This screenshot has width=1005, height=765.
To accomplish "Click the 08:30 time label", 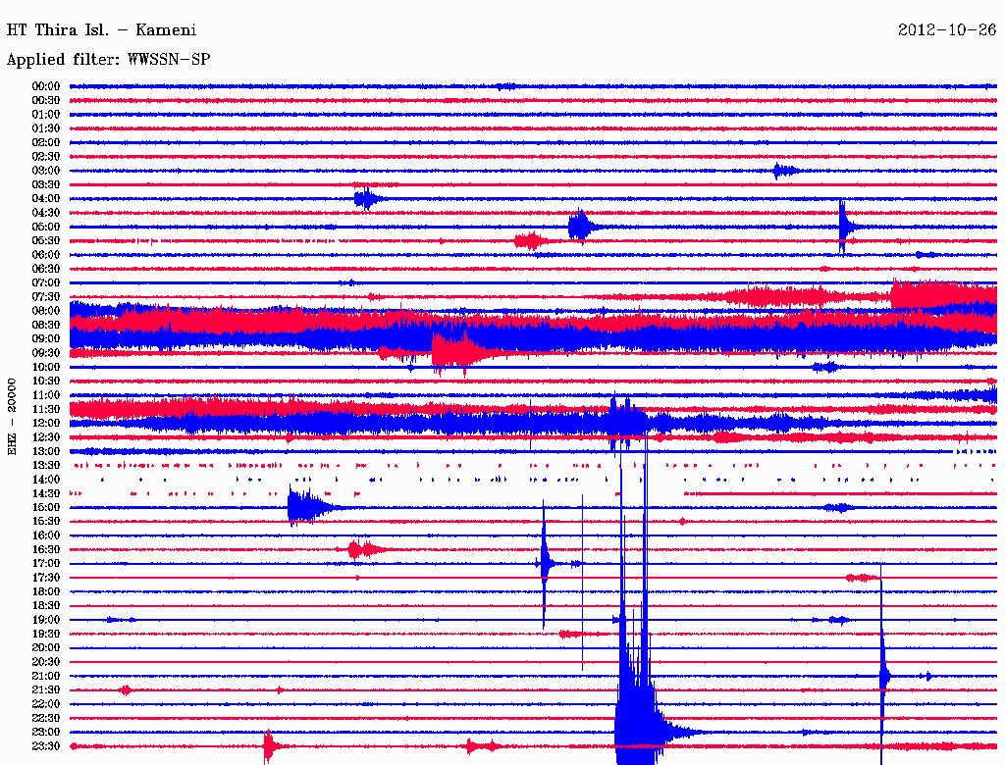I will [46, 326].
